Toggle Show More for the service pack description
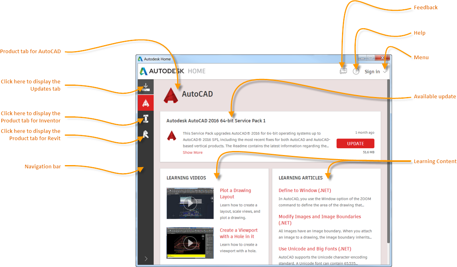This screenshot has width=457, height=267. coord(192,152)
